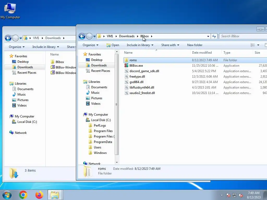Select xaudio2_9redist.dll file
The width and height of the screenshot is (267, 200).
pyautogui.click(x=142, y=93)
